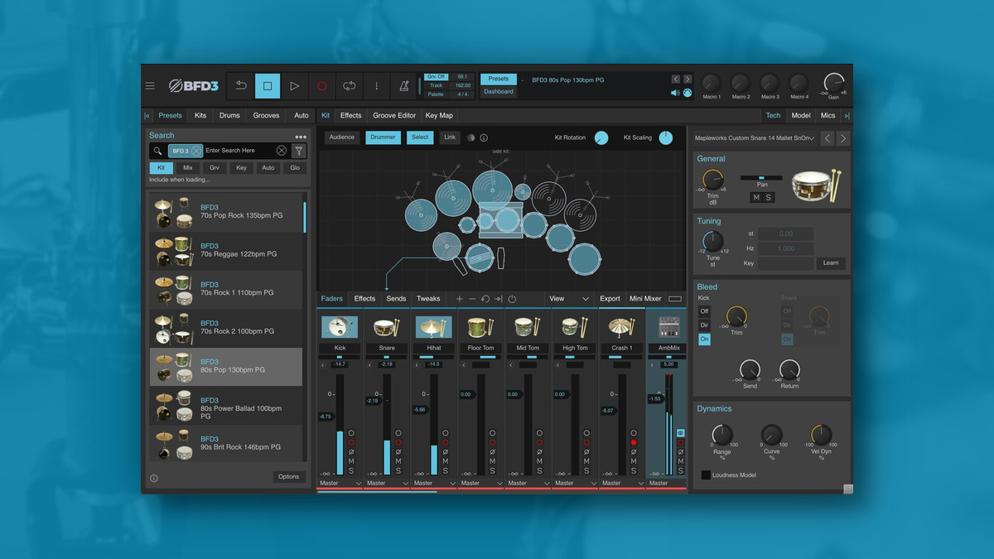Image resolution: width=994 pixels, height=559 pixels.
Task: Expand Kick channel using small left arrow
Action: (x=323, y=364)
